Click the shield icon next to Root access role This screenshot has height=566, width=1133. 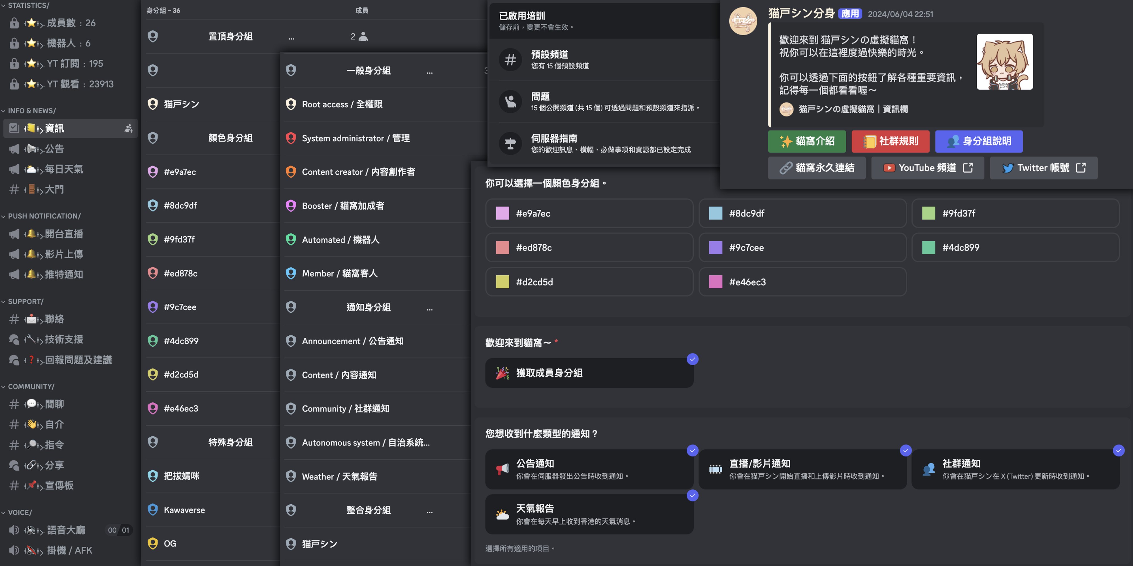(291, 104)
